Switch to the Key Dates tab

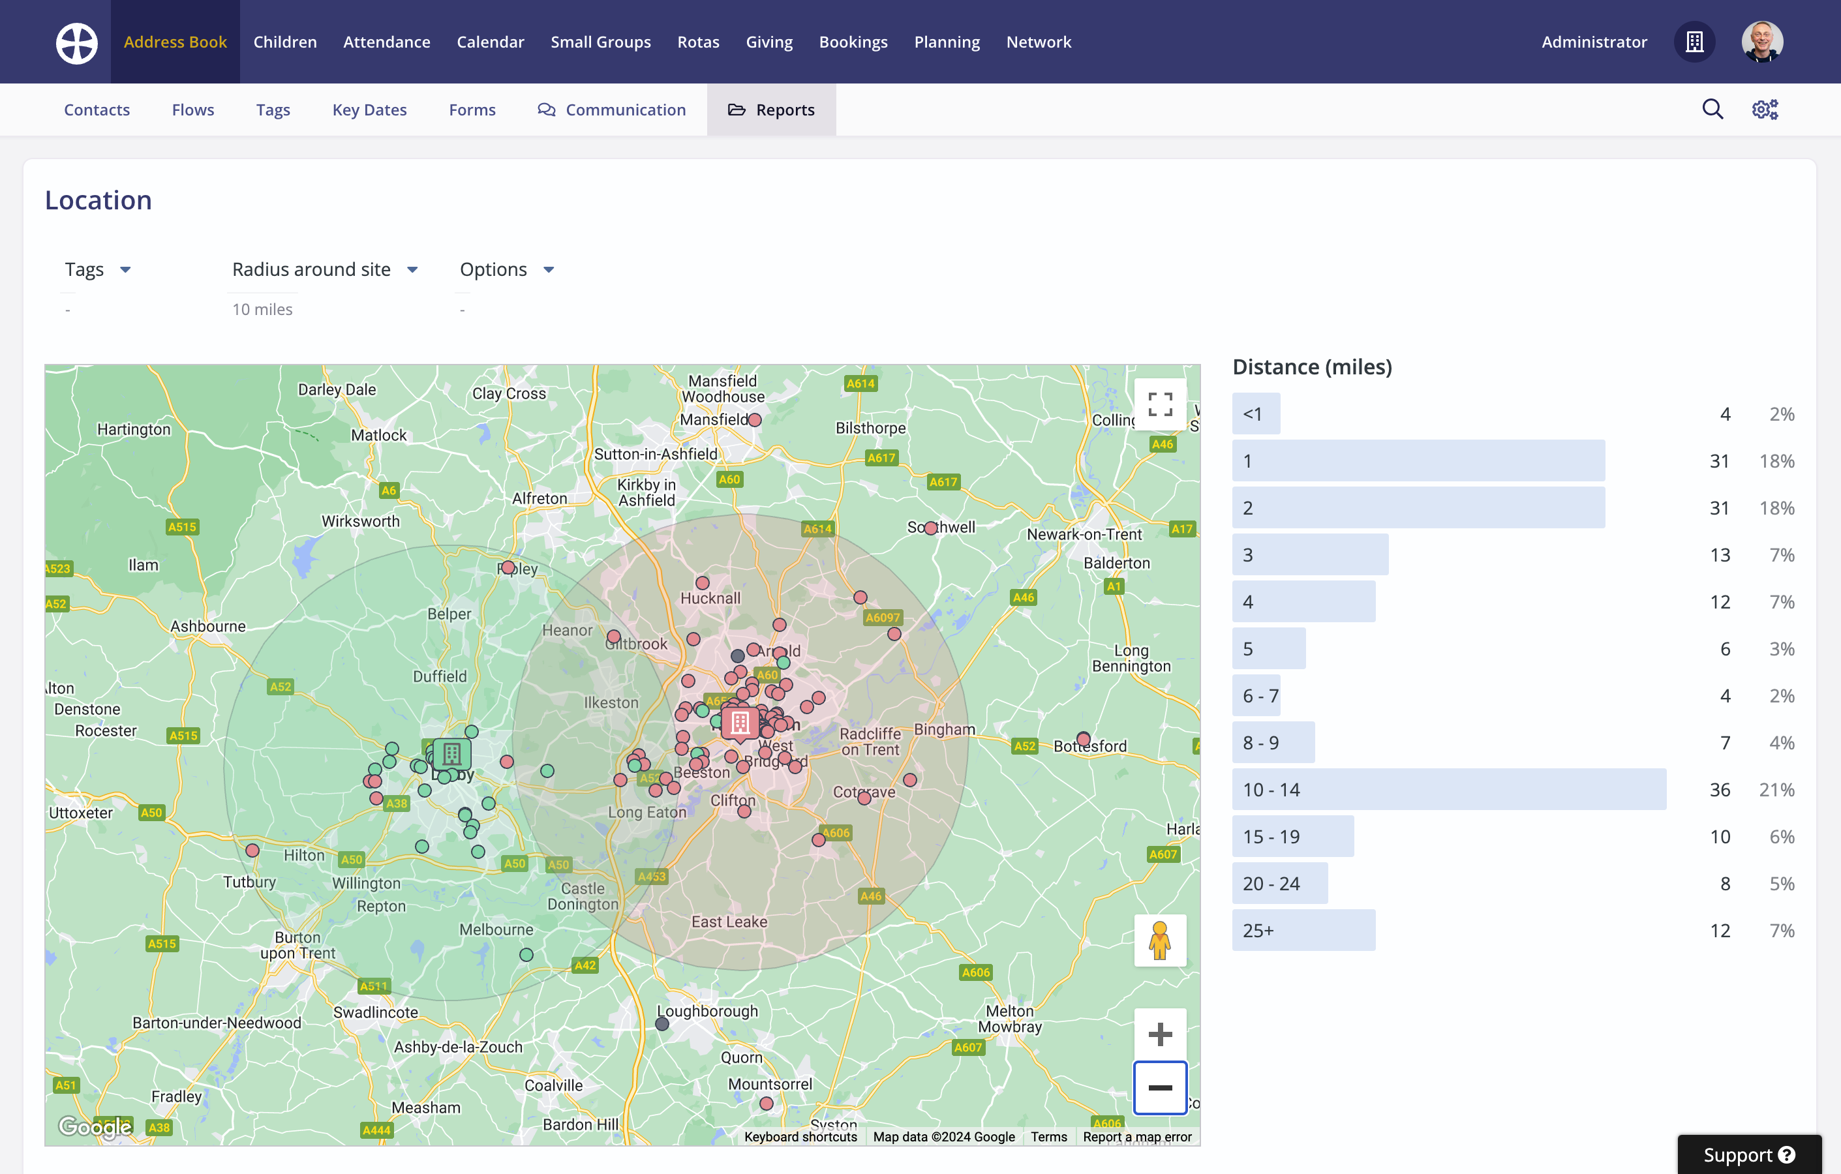[369, 110]
